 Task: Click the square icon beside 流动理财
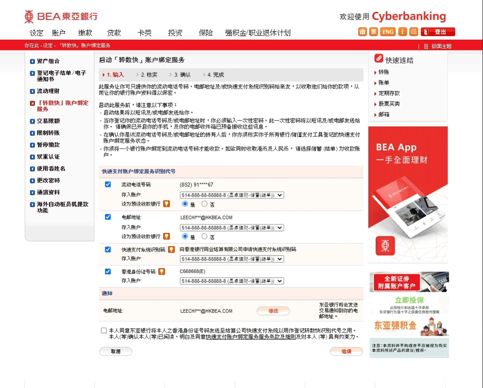click(x=32, y=91)
